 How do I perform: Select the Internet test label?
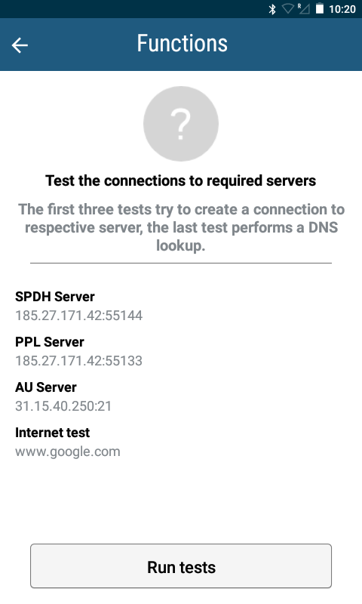(x=52, y=433)
